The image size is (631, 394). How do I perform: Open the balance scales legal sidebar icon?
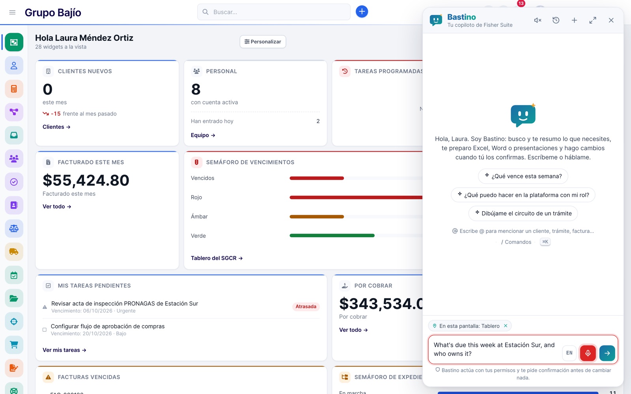14,228
